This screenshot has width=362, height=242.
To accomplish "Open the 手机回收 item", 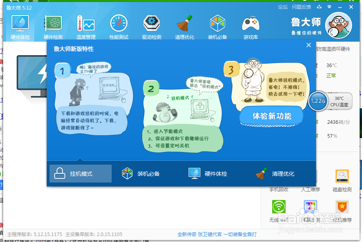I will pos(279,189).
